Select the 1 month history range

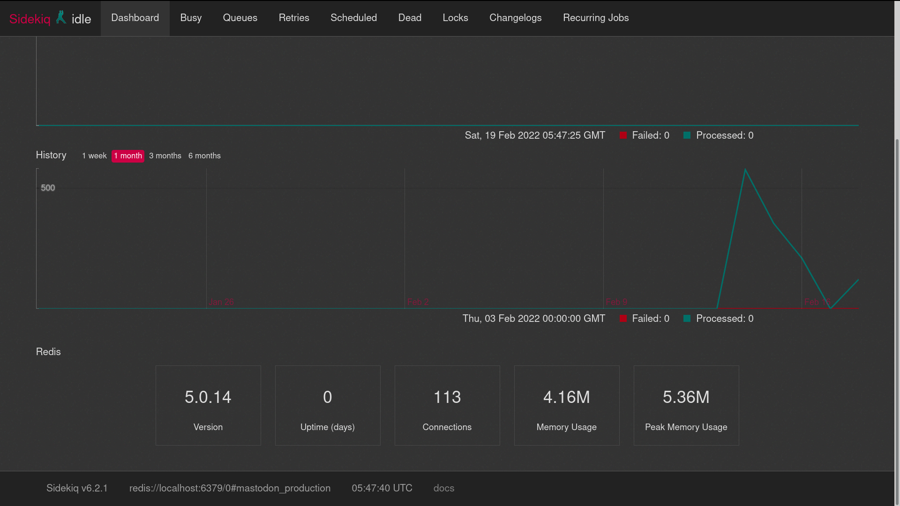(128, 156)
